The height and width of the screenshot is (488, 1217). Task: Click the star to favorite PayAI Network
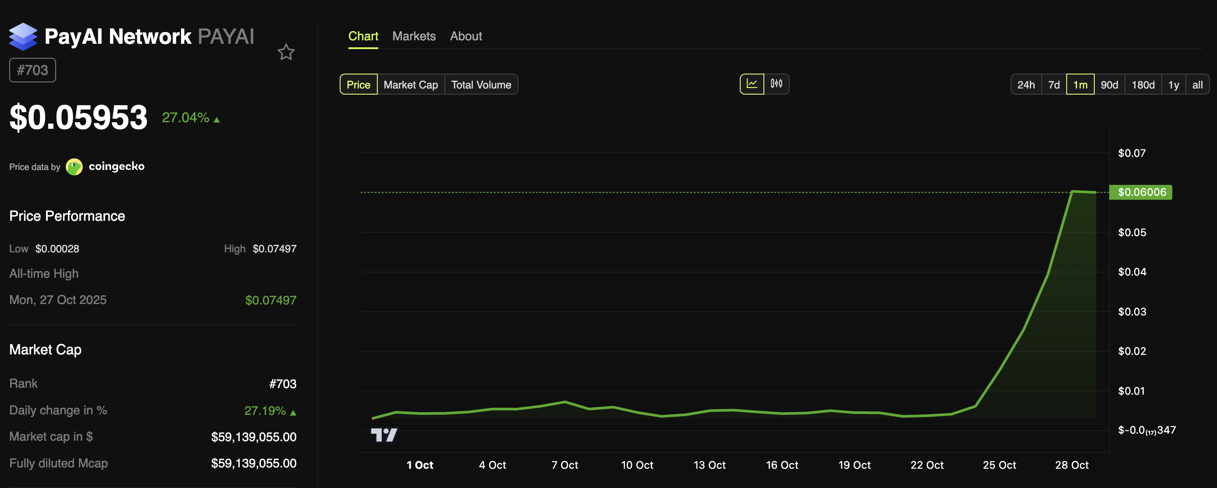click(x=286, y=52)
